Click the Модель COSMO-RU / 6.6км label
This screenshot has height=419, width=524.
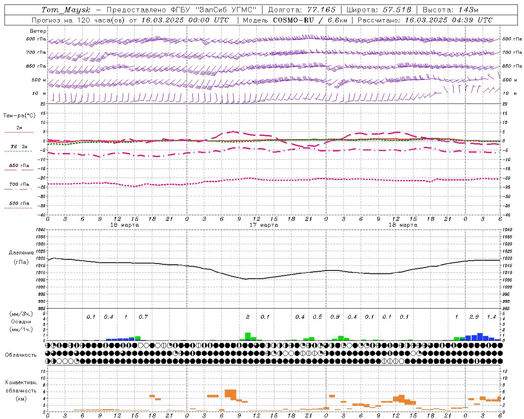(x=295, y=20)
